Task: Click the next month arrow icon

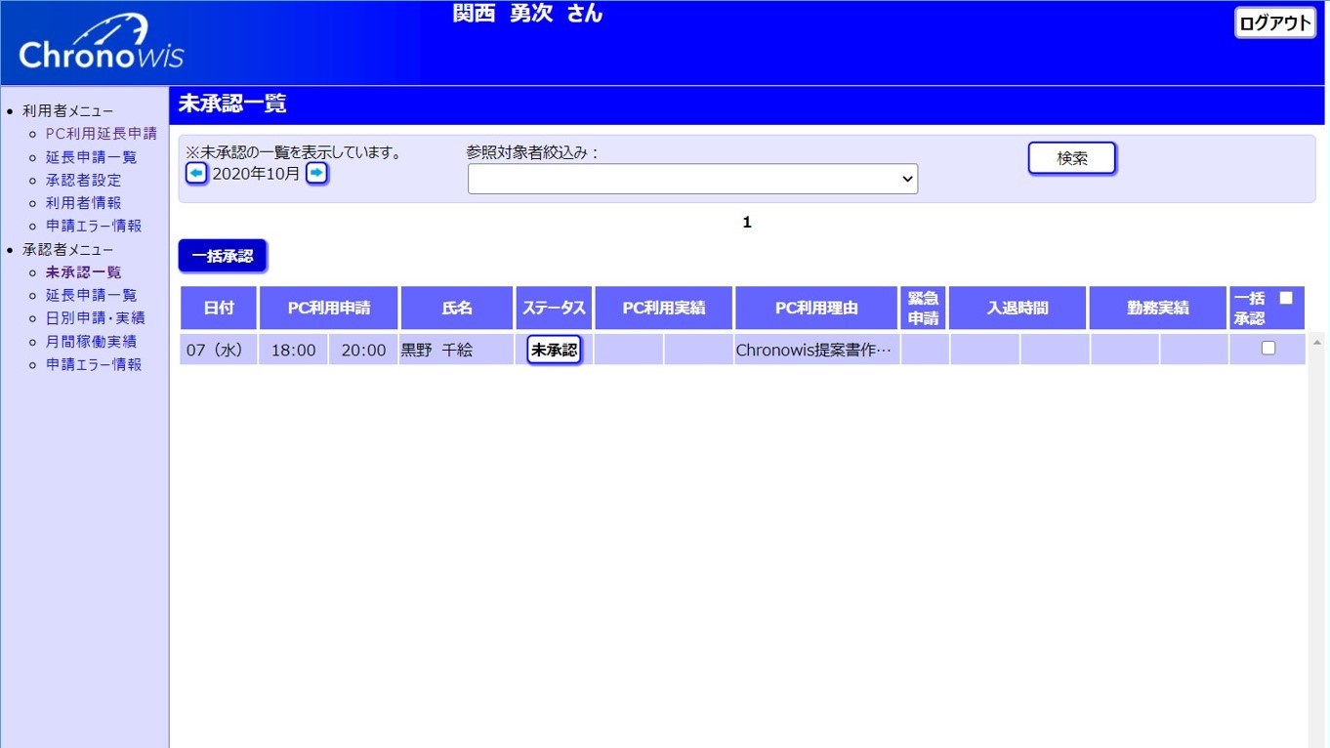Action: coord(316,174)
